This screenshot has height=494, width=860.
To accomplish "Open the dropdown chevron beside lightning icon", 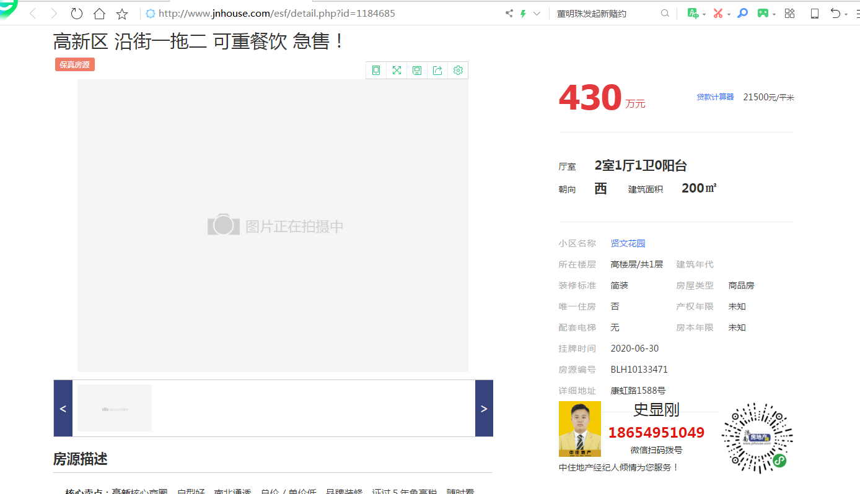I will tap(537, 14).
